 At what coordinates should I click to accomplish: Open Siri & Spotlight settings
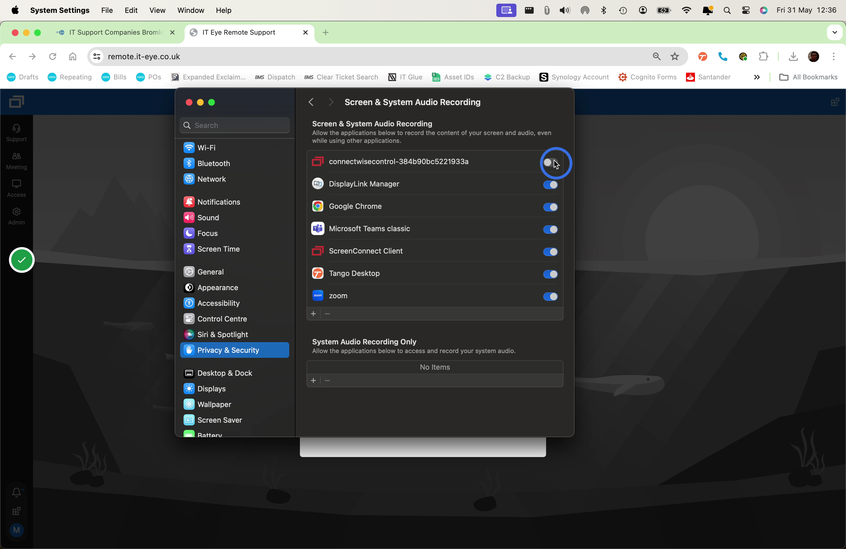click(235, 335)
